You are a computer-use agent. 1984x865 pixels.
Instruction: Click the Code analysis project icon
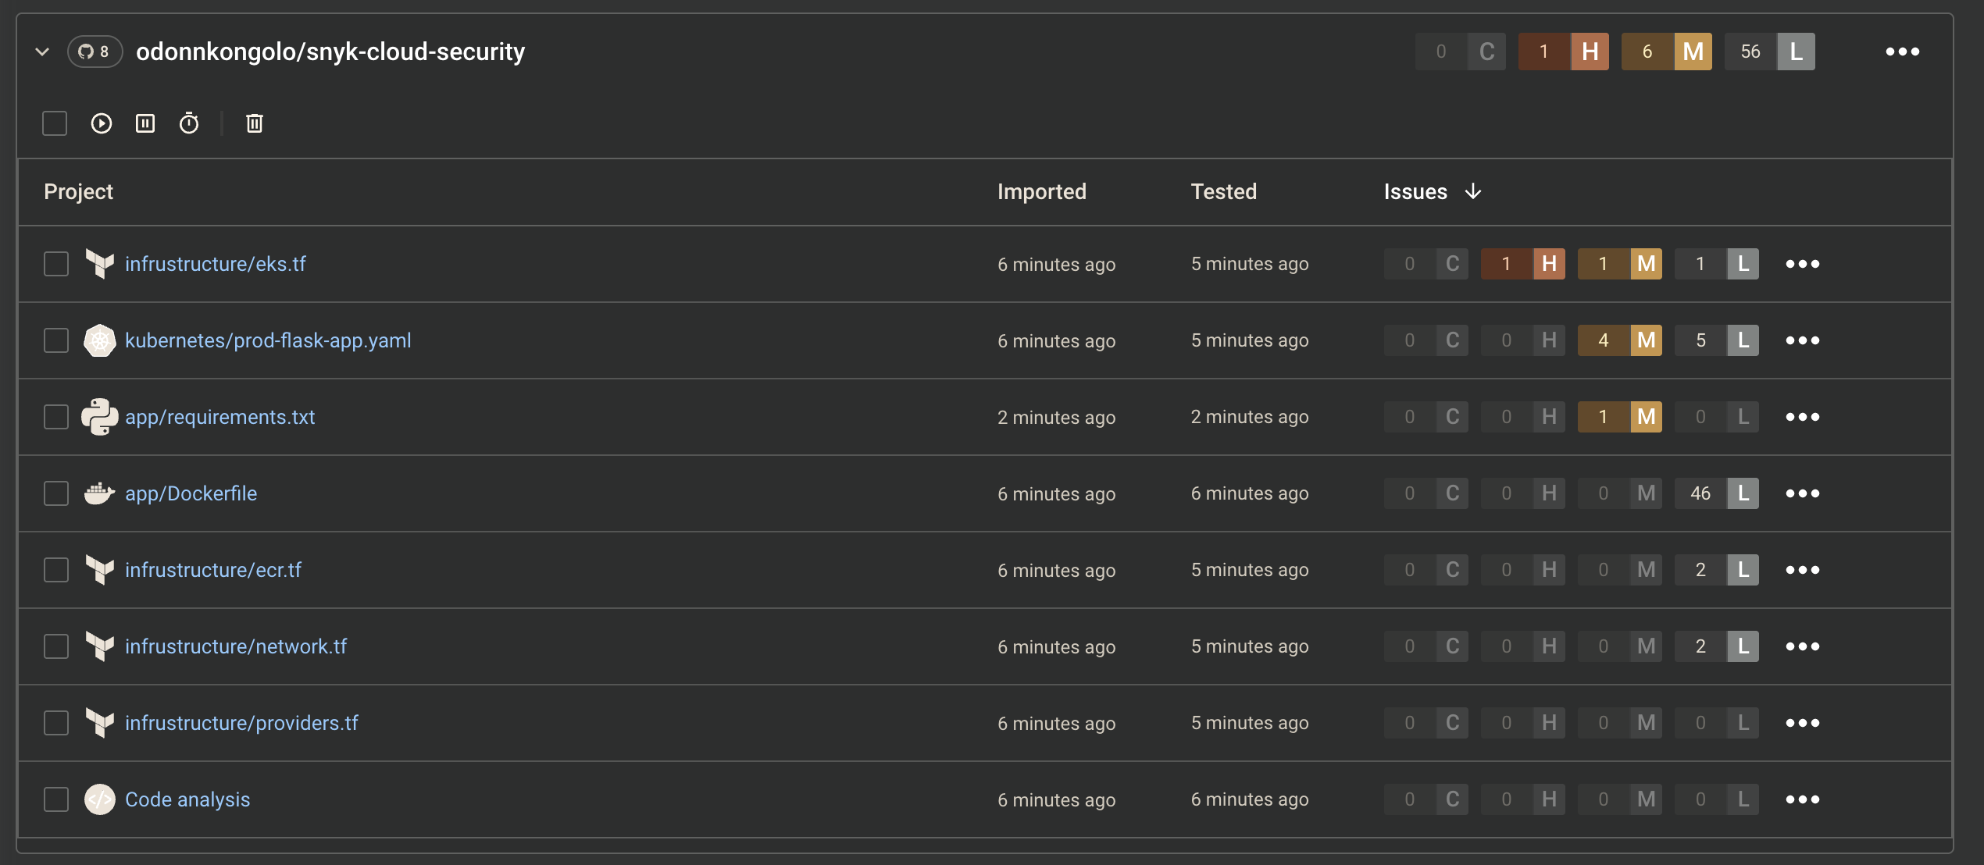(x=100, y=799)
